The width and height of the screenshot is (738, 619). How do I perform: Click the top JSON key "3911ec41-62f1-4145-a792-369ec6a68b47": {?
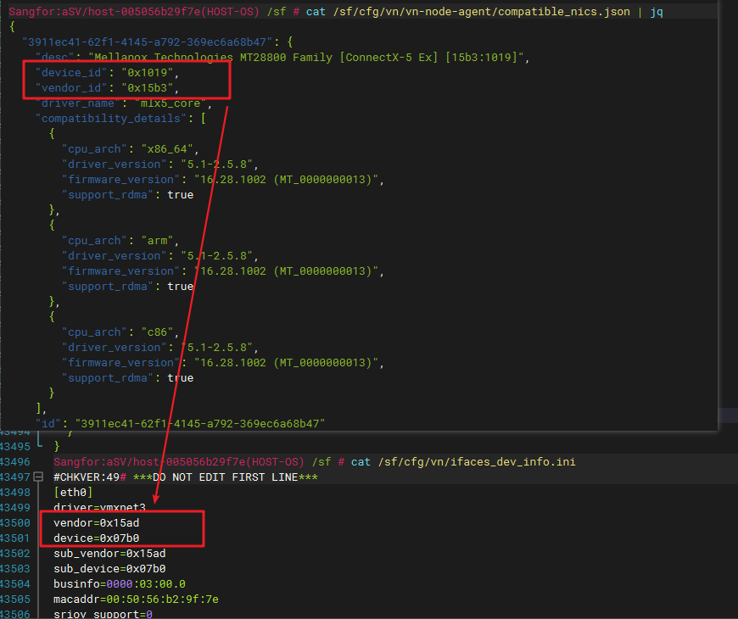coord(158,42)
